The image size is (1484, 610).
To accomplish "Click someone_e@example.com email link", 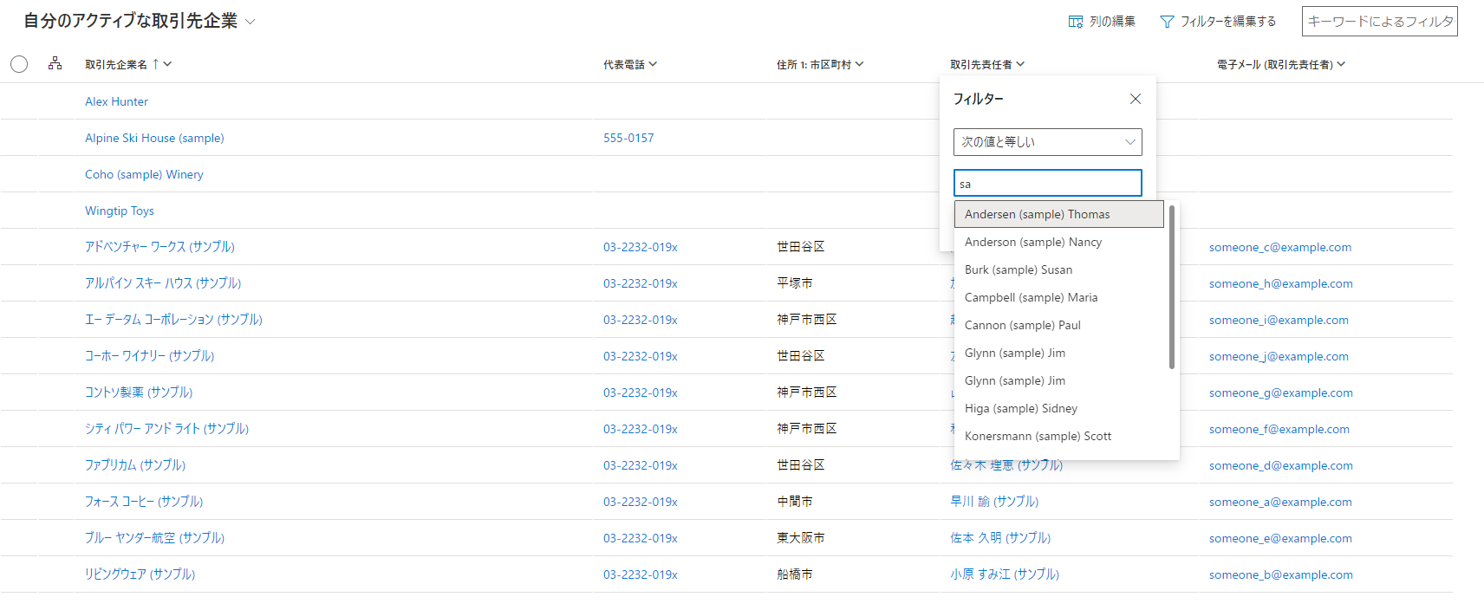I will pyautogui.click(x=1280, y=538).
